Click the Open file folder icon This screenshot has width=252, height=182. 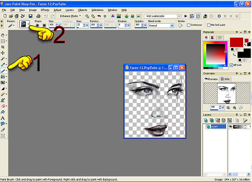tap(11, 16)
